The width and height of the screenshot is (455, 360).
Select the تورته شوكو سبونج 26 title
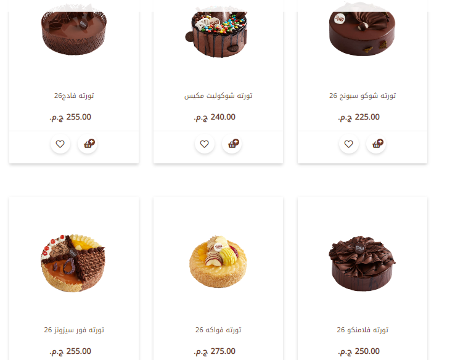[x=363, y=96]
